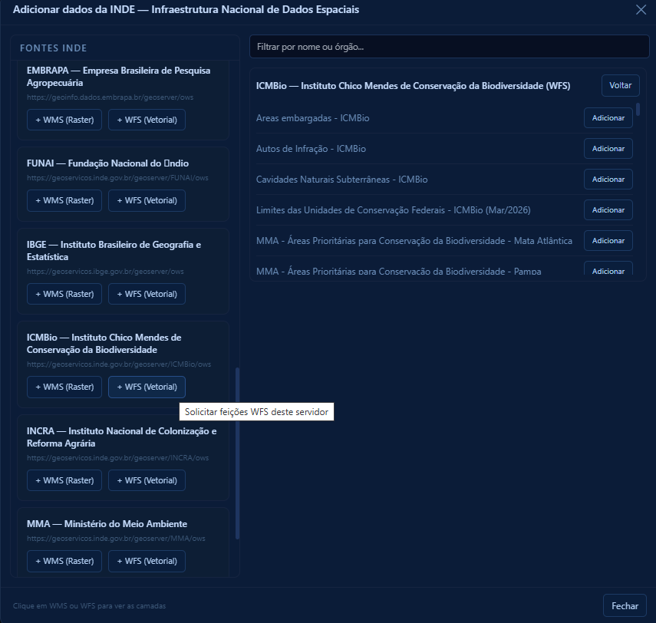Add the Areas embargadas - ICMBio layer

tap(608, 118)
